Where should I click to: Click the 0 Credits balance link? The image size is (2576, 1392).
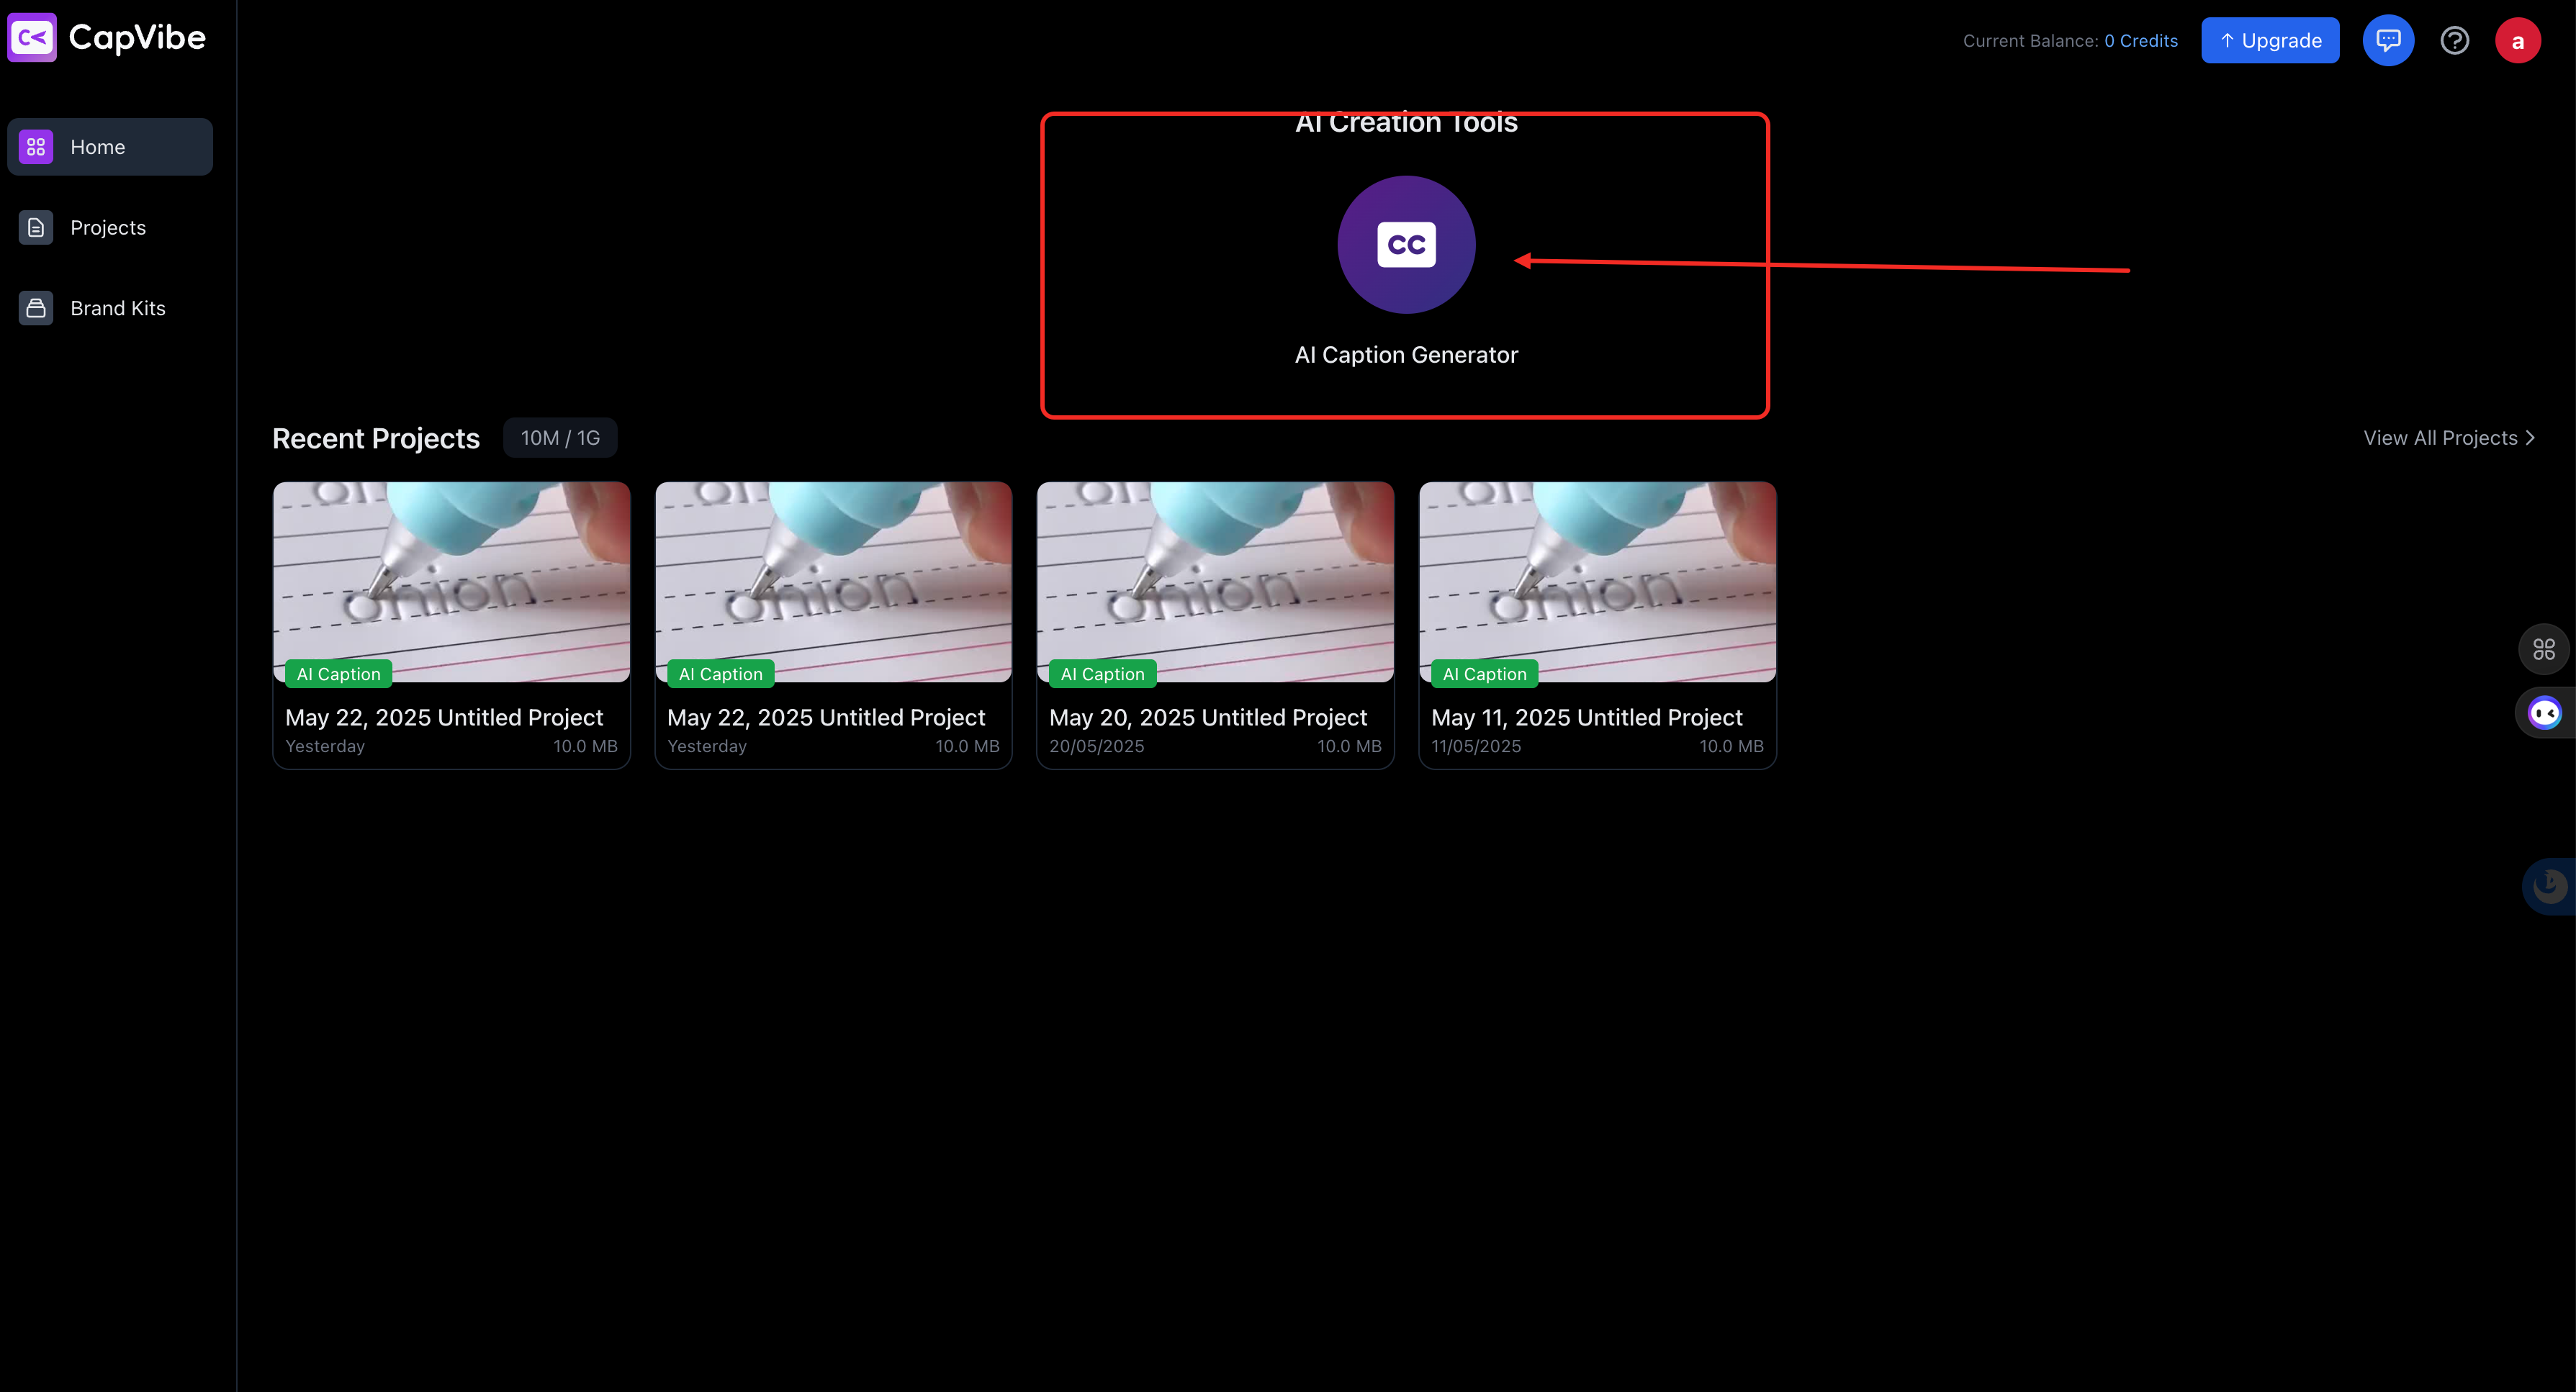(x=2140, y=41)
